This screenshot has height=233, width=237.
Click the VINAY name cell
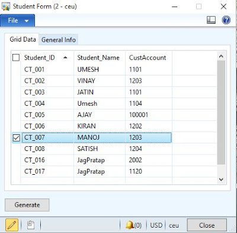100,81
